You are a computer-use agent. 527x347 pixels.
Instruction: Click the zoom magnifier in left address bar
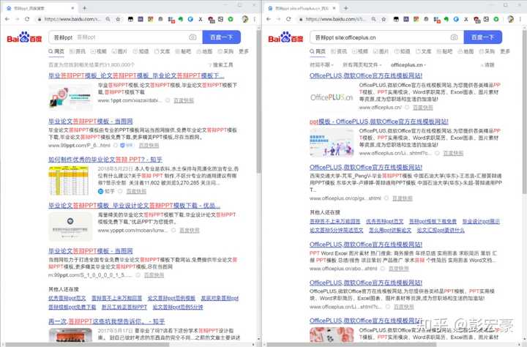click(x=108, y=19)
